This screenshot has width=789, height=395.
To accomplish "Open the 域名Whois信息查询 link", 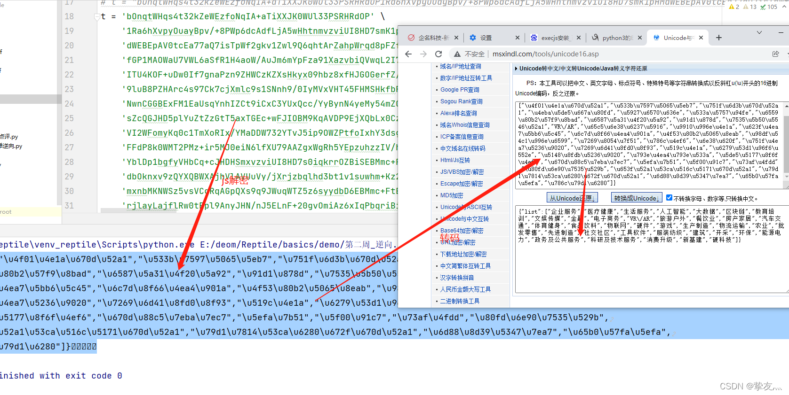I will tap(464, 125).
